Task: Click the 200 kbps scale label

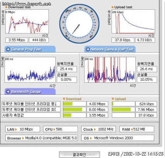Action: click(118, 12)
